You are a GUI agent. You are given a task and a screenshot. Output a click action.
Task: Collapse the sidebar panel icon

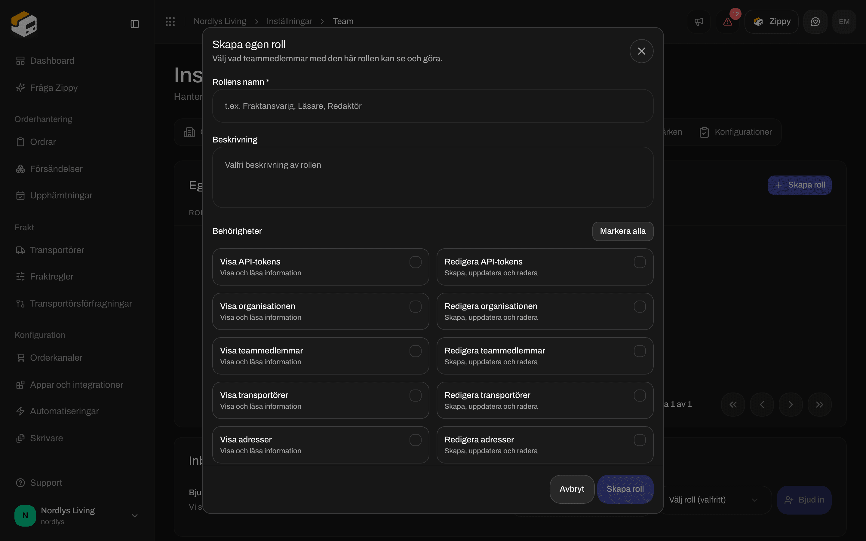tap(134, 24)
